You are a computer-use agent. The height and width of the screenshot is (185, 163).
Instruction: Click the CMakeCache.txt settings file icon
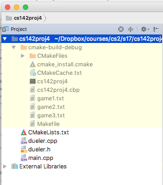tap(33, 73)
